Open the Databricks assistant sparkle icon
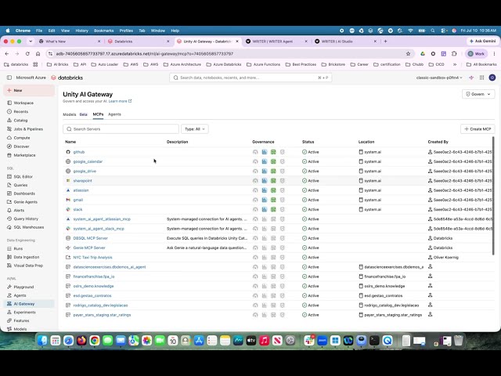 tap(471, 78)
